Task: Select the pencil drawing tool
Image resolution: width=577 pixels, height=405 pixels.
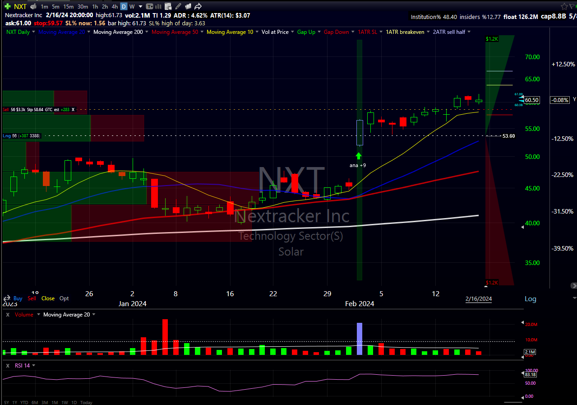Action: click(x=178, y=6)
